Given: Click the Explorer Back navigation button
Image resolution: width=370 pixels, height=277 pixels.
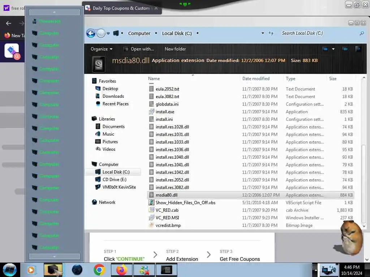Looking at the screenshot, I should coord(91,33).
